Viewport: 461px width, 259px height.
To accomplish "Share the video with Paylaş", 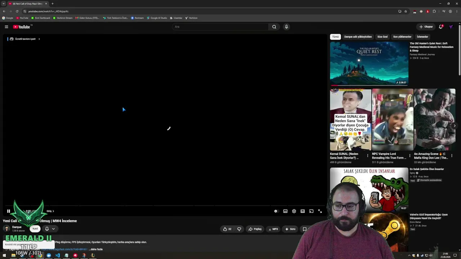I will point(255,229).
